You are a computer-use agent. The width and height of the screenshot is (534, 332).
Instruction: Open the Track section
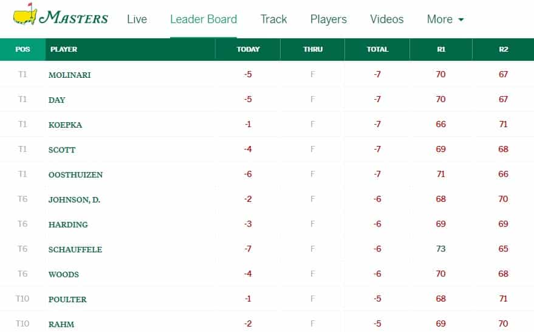point(273,19)
